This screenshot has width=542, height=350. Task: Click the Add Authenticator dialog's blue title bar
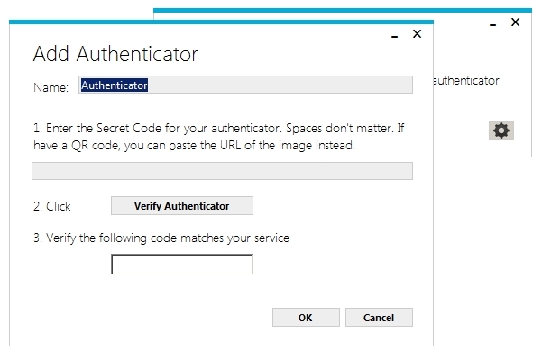coord(221,22)
